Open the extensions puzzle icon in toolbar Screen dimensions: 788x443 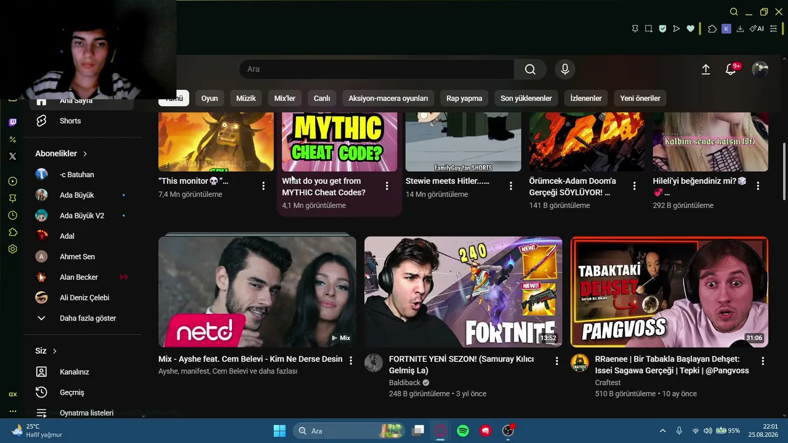[x=712, y=28]
